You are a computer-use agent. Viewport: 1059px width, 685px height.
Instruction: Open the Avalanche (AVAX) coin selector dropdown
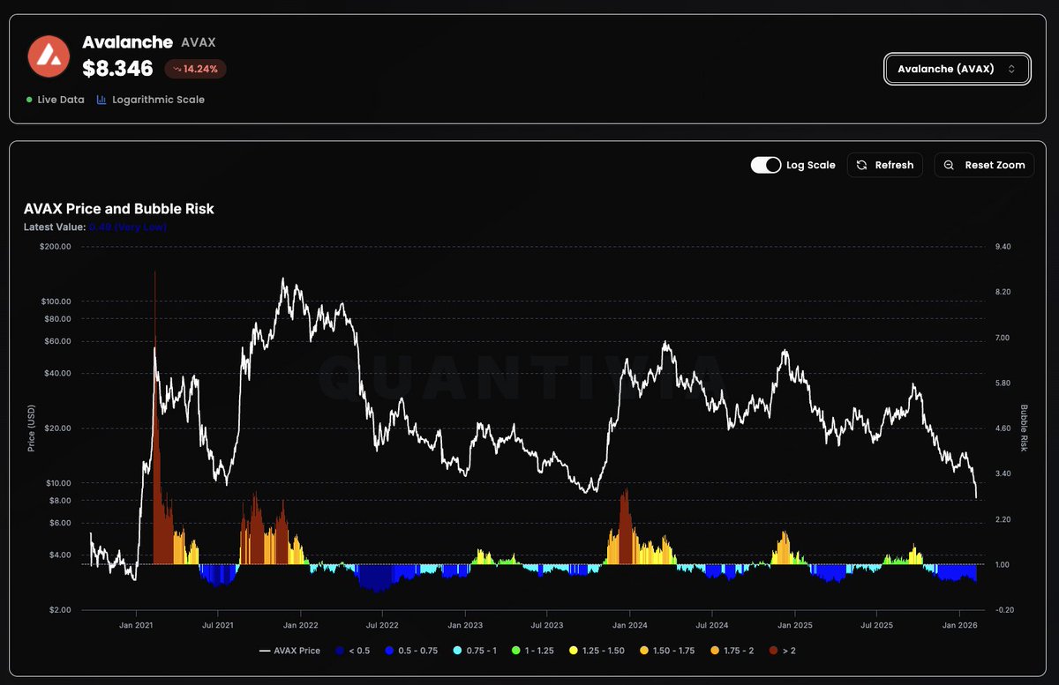(x=958, y=69)
